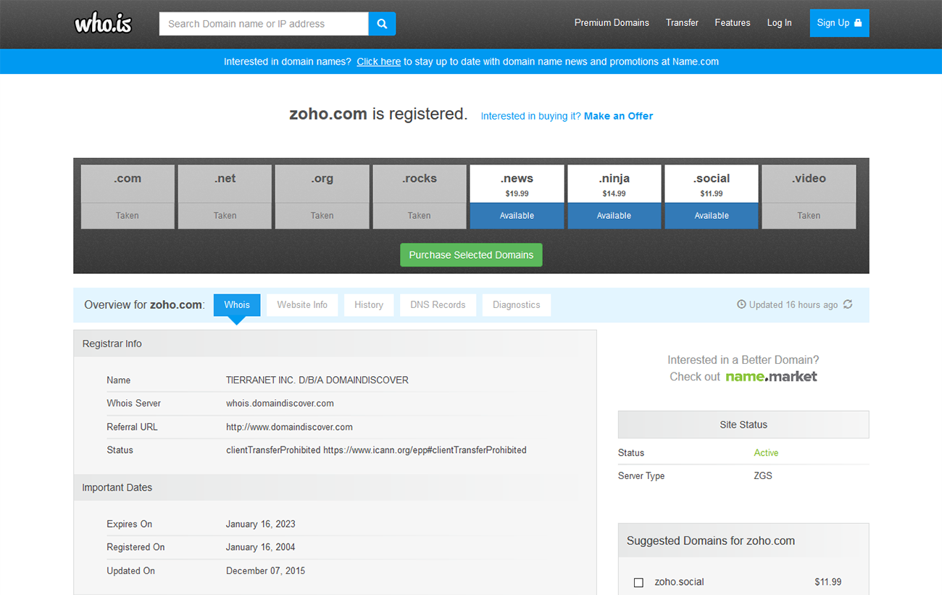Click the .com Taken tile
This screenshot has width=942, height=595.
click(x=128, y=196)
